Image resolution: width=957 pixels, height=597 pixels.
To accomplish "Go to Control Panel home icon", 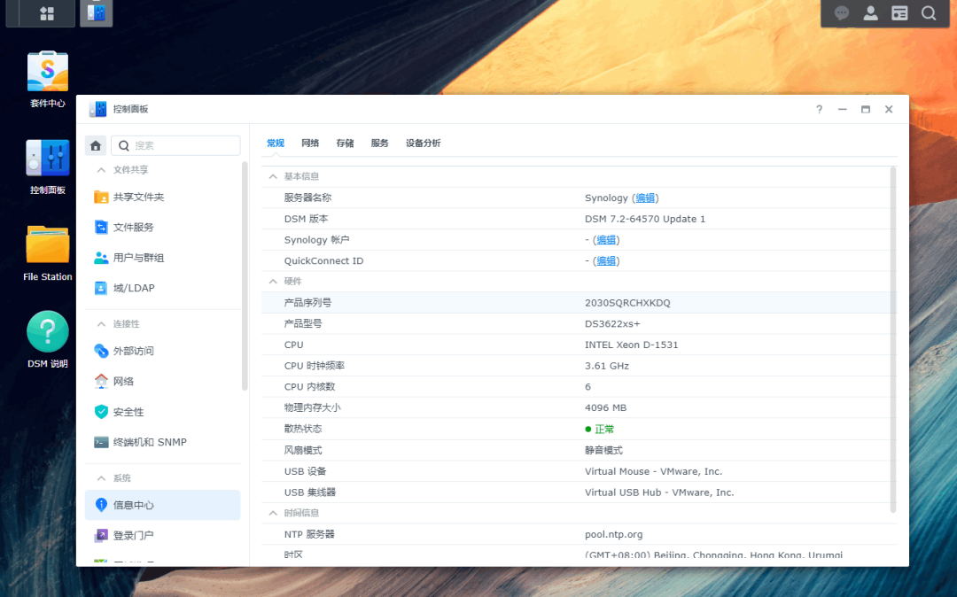I will [95, 145].
